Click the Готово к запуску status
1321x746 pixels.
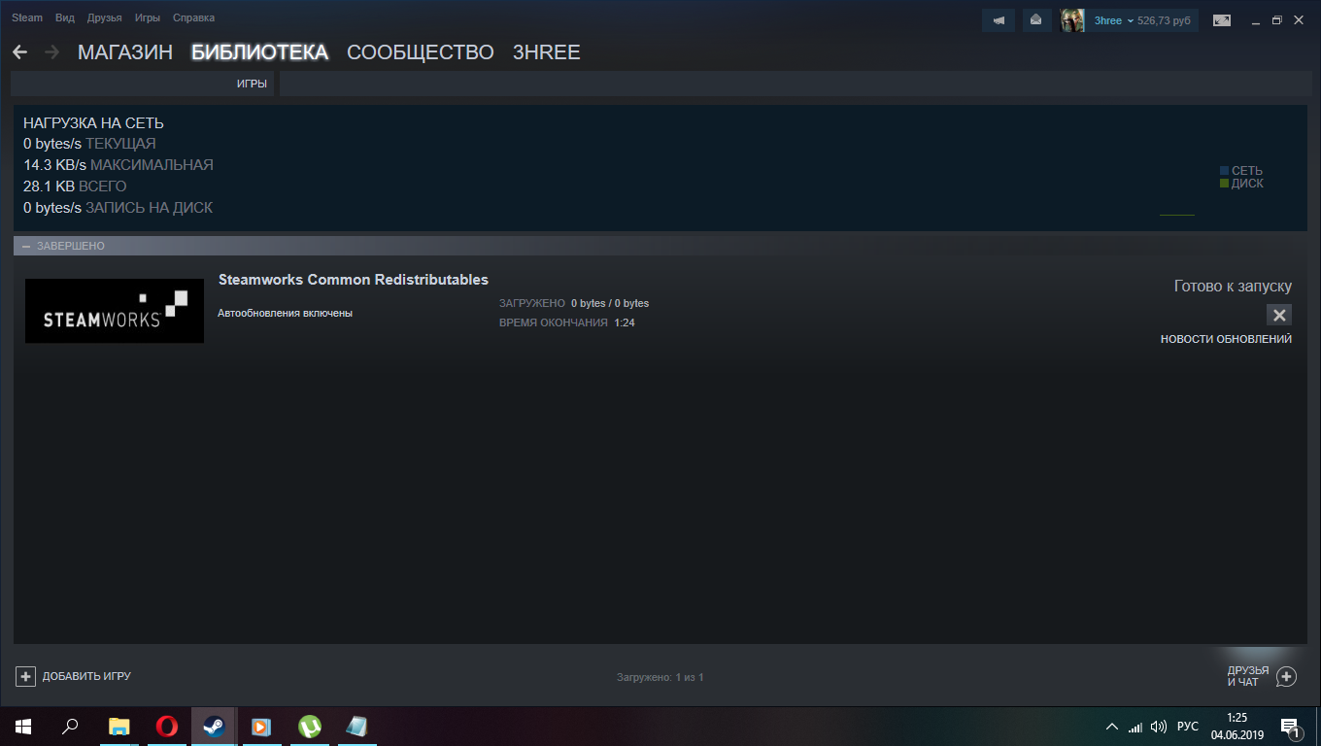pos(1233,286)
